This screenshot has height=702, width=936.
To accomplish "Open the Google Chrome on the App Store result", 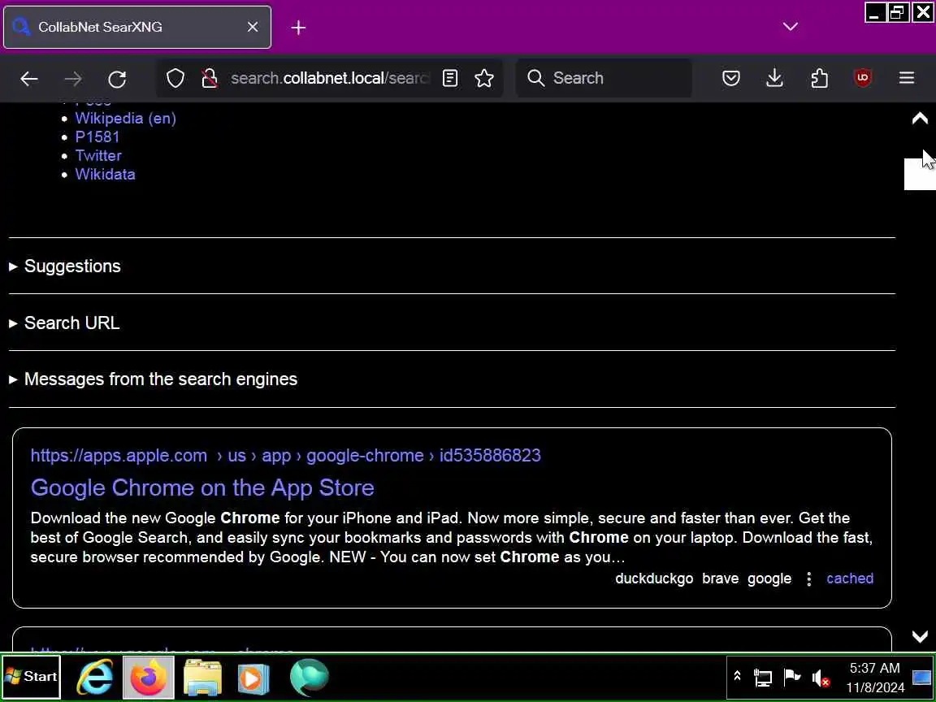I will click(202, 487).
